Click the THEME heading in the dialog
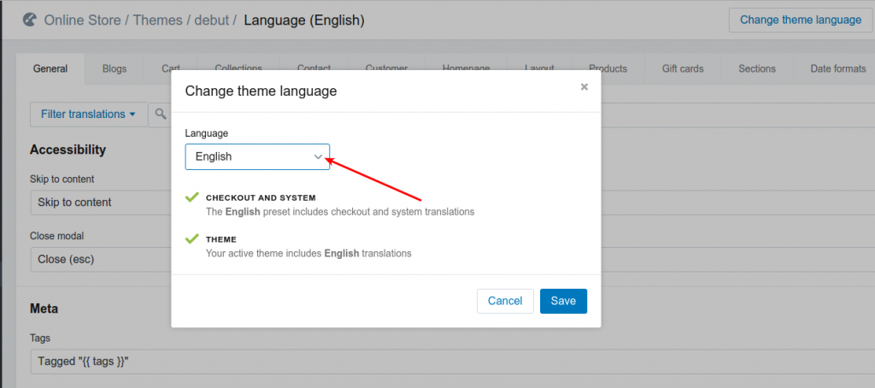Image resolution: width=875 pixels, height=388 pixels. click(x=221, y=239)
